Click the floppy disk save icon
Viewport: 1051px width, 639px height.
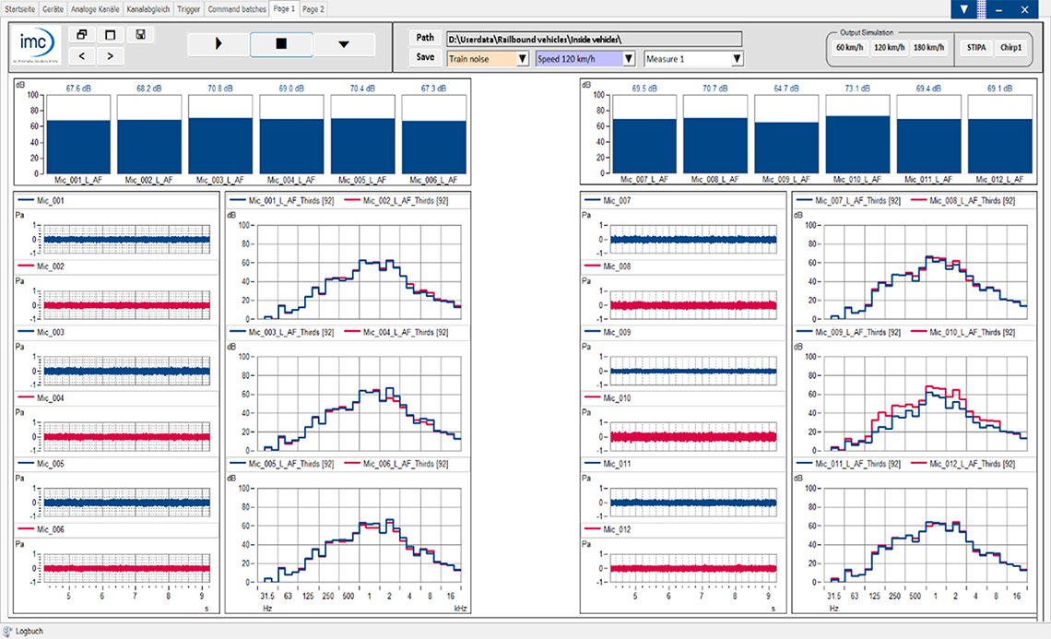tap(139, 35)
